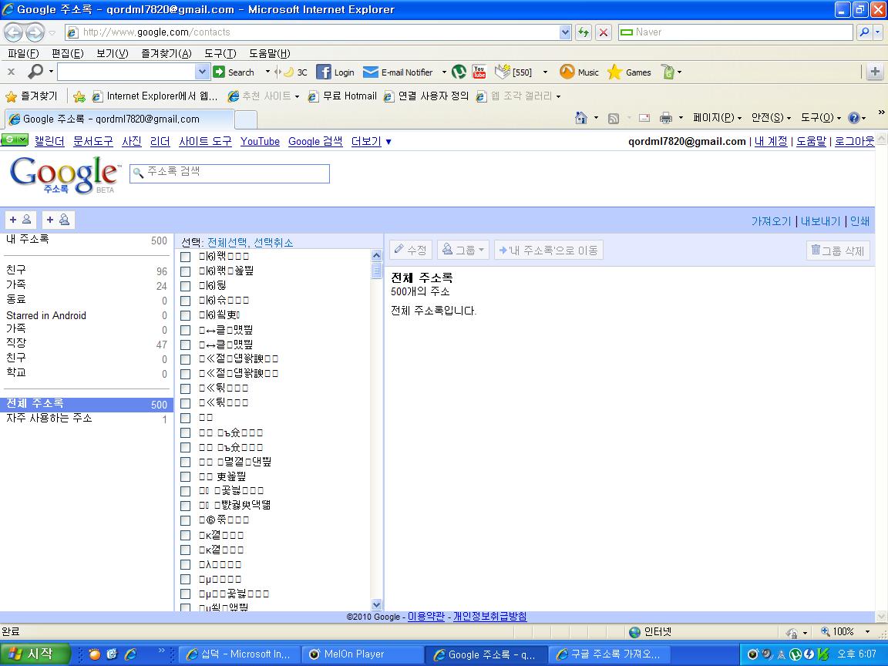888x666 pixels.
Task: Check the checkbox beside the □λ contact row
Action: 185,564
